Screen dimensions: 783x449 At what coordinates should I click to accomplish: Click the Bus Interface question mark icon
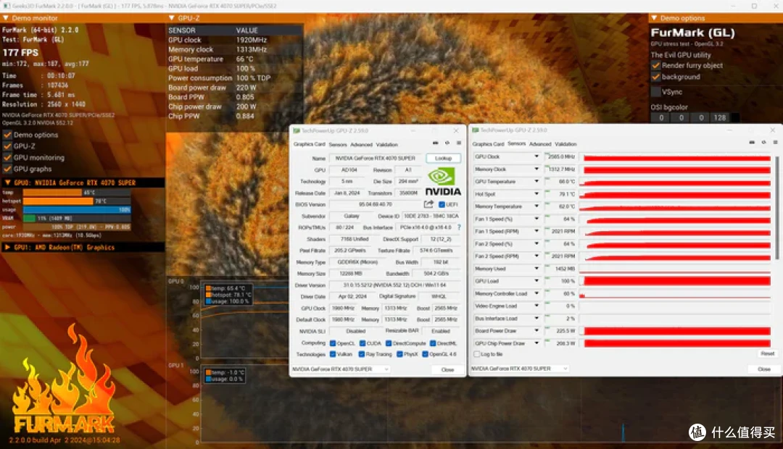(x=459, y=227)
